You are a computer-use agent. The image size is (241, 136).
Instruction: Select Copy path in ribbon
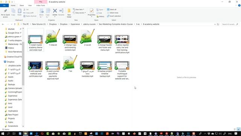click(29, 13)
